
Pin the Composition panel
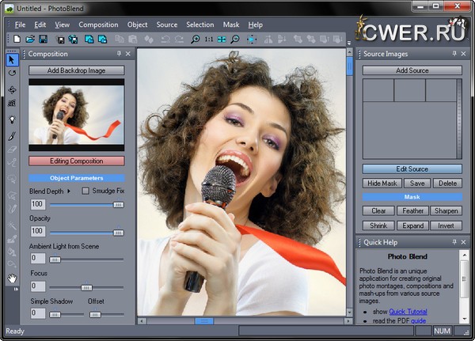[x=119, y=54]
